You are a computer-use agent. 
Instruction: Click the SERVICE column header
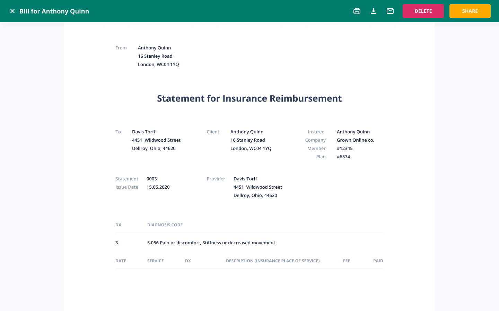tap(155, 261)
